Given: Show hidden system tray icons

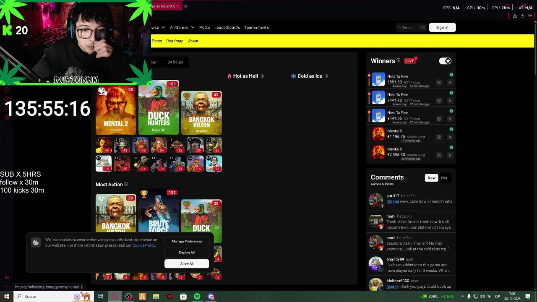Looking at the screenshot, I should 462,297.
